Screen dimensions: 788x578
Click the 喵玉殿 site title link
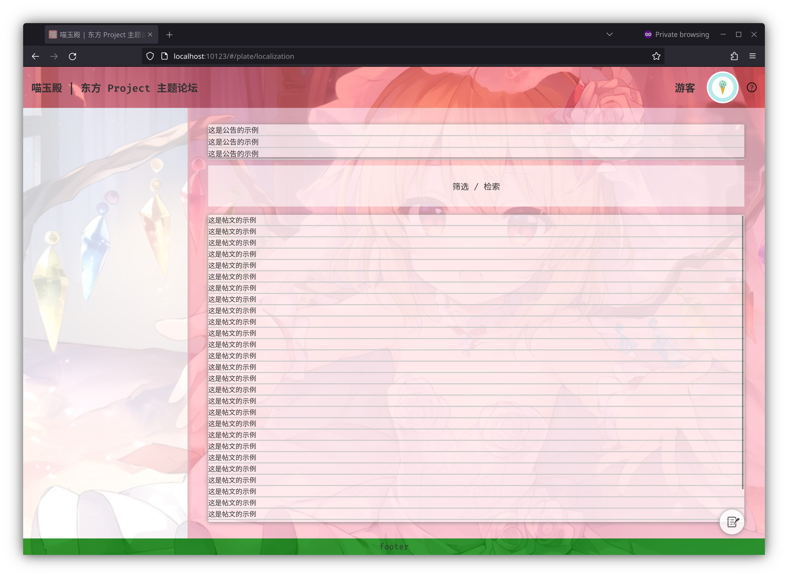click(47, 88)
